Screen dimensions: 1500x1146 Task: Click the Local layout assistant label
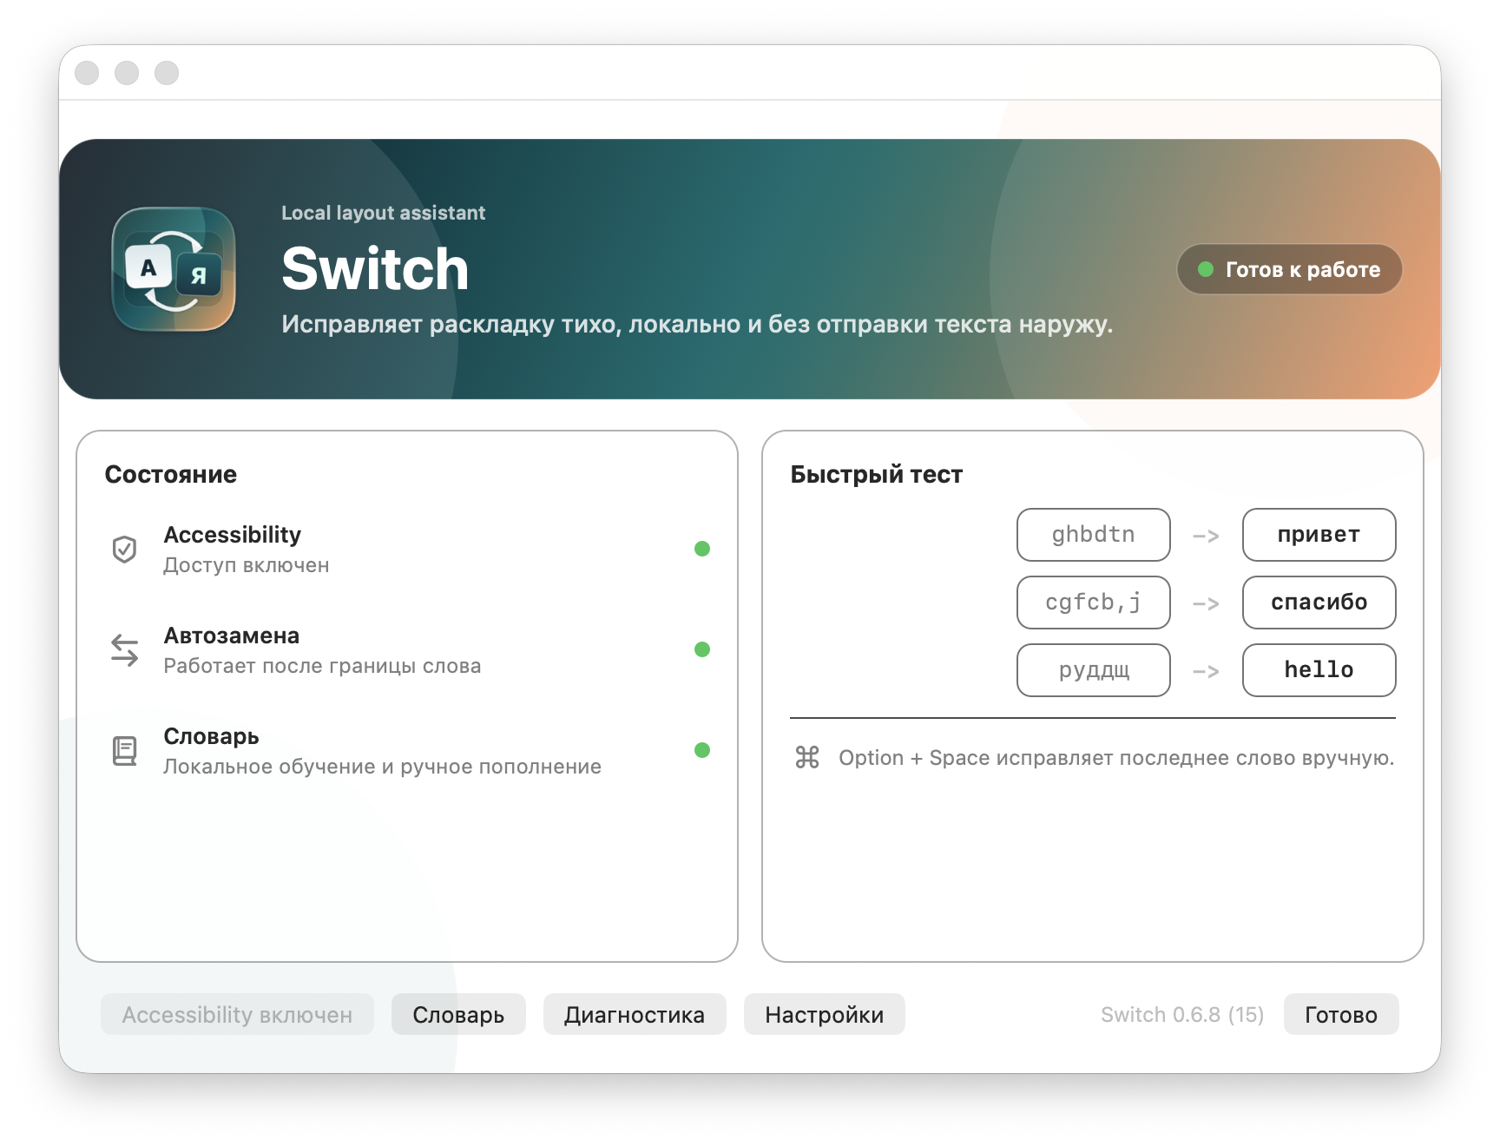click(x=383, y=213)
